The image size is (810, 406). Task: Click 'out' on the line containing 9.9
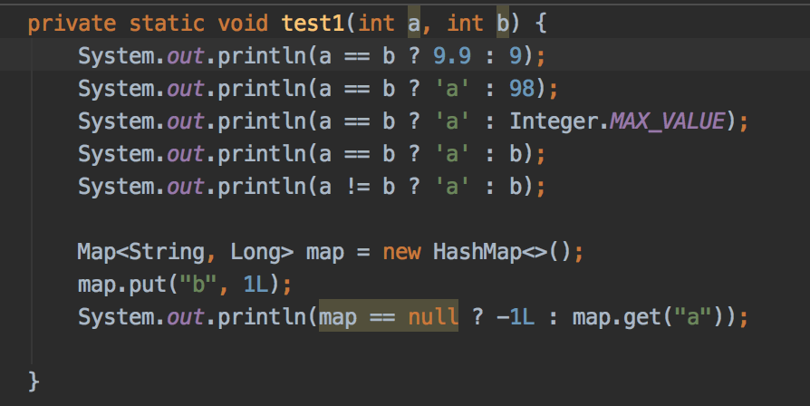click(x=186, y=56)
